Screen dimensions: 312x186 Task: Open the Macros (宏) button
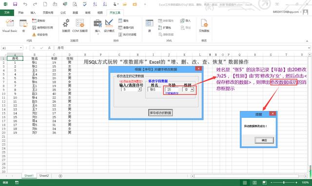coord(23,26)
